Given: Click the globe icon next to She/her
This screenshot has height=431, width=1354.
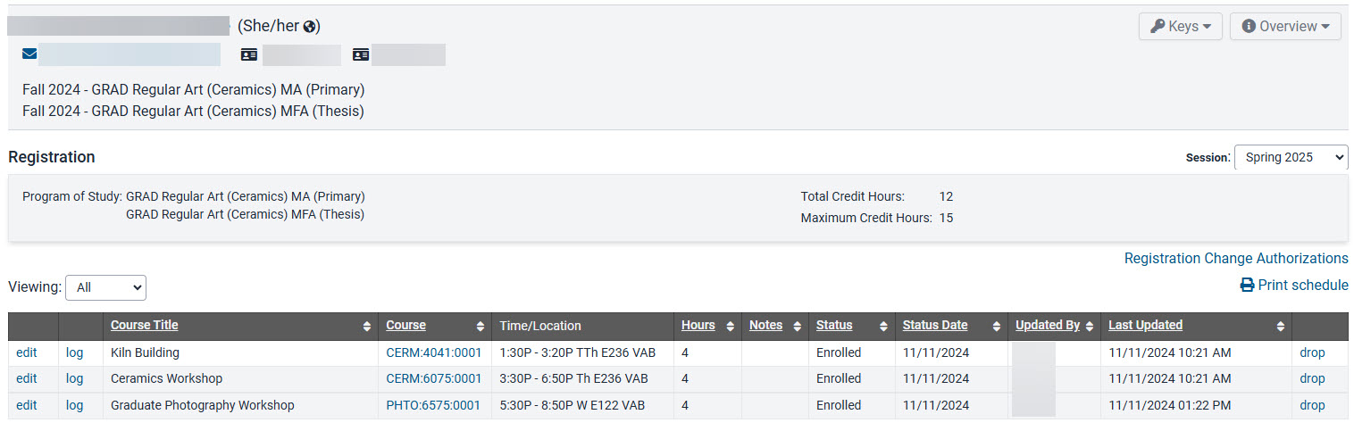Looking at the screenshot, I should click(310, 26).
